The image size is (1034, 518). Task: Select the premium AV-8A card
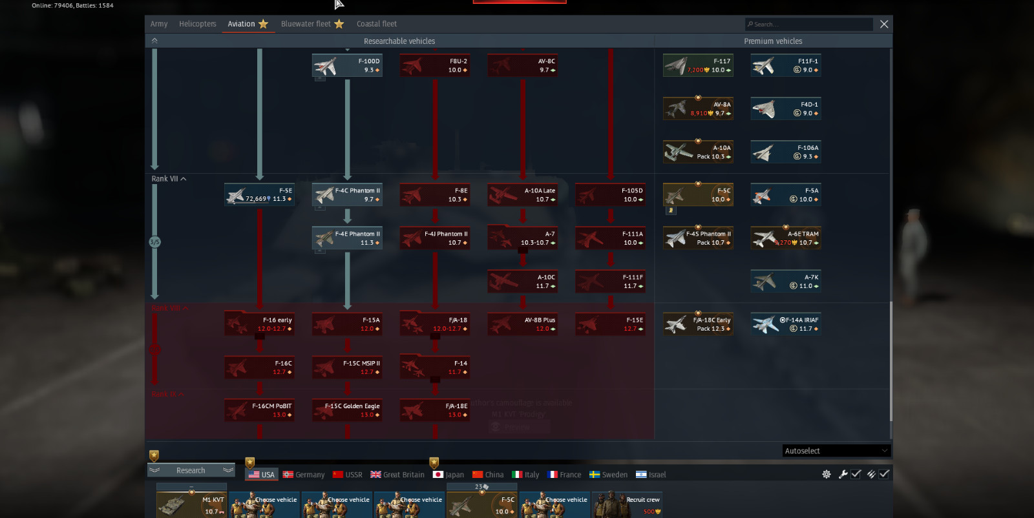pos(698,109)
